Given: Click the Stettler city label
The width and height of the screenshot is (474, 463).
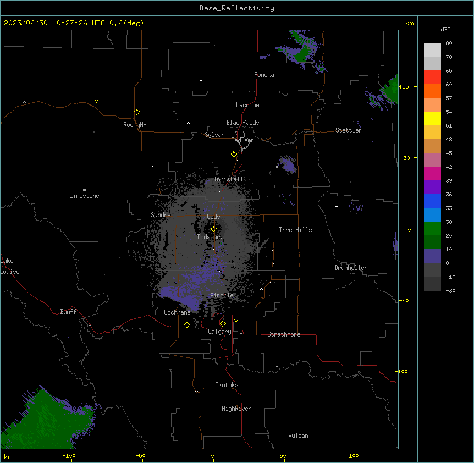Looking at the screenshot, I should [349, 130].
